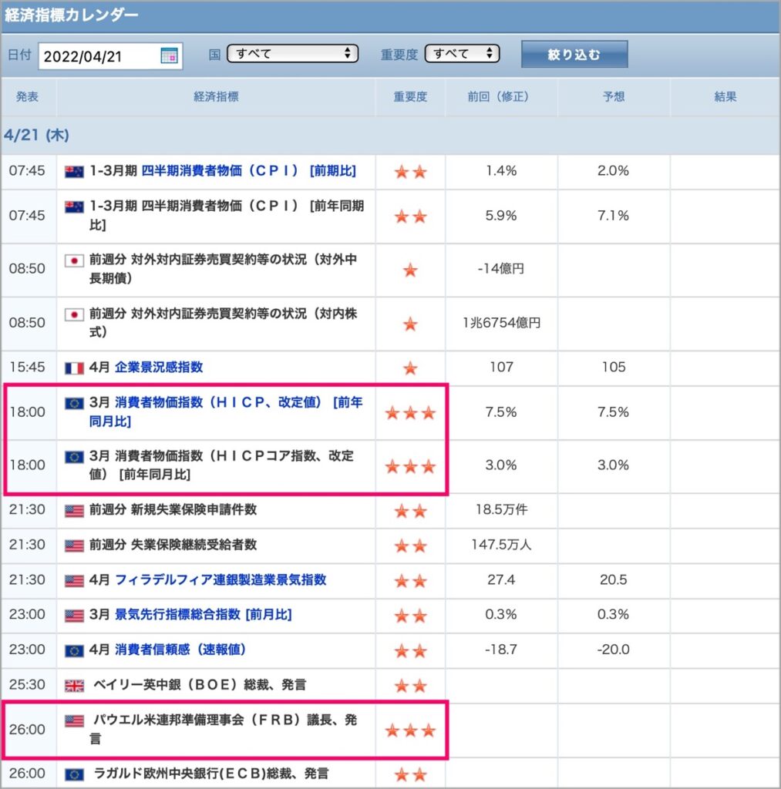Image resolution: width=781 pixels, height=789 pixels.
Task: Click the New Zealand flag beside CPI [前年同期比]
Action: 74,206
